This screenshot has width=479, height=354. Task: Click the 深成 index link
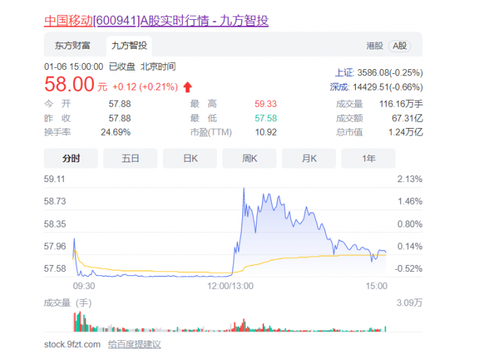[x=339, y=87]
